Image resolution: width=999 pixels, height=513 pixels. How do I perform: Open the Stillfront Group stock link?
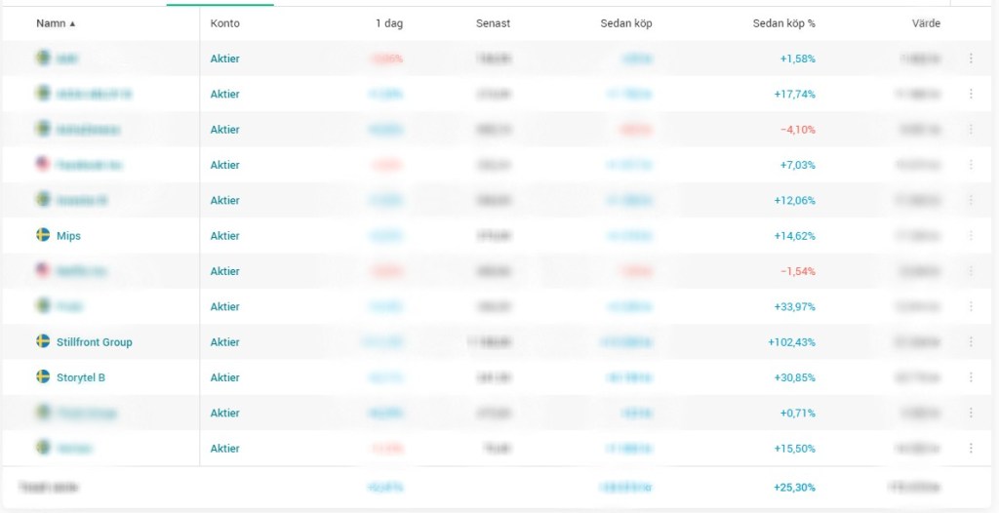pyautogui.click(x=94, y=342)
